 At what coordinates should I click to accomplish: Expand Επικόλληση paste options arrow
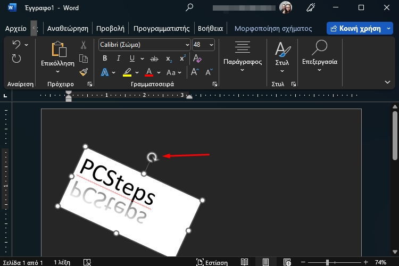(x=58, y=71)
